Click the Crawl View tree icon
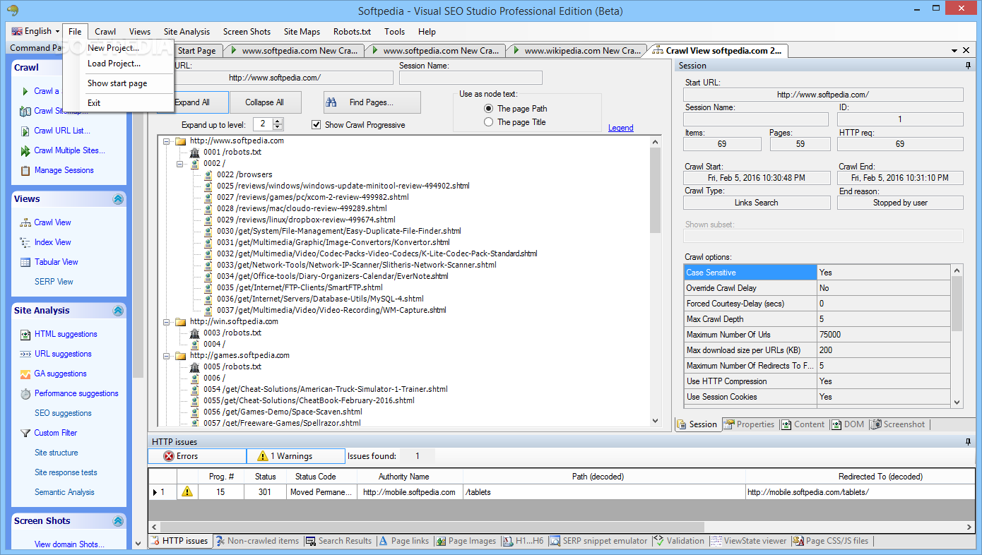 [x=25, y=222]
